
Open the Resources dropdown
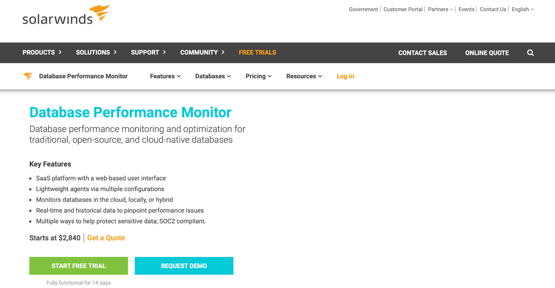[304, 76]
